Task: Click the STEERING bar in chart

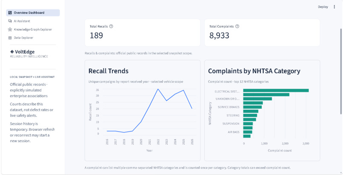Action: (250, 115)
